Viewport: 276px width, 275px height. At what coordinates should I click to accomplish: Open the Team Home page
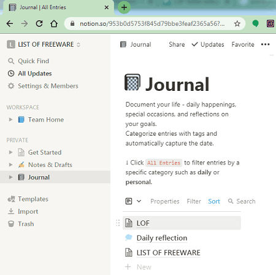coord(46,120)
